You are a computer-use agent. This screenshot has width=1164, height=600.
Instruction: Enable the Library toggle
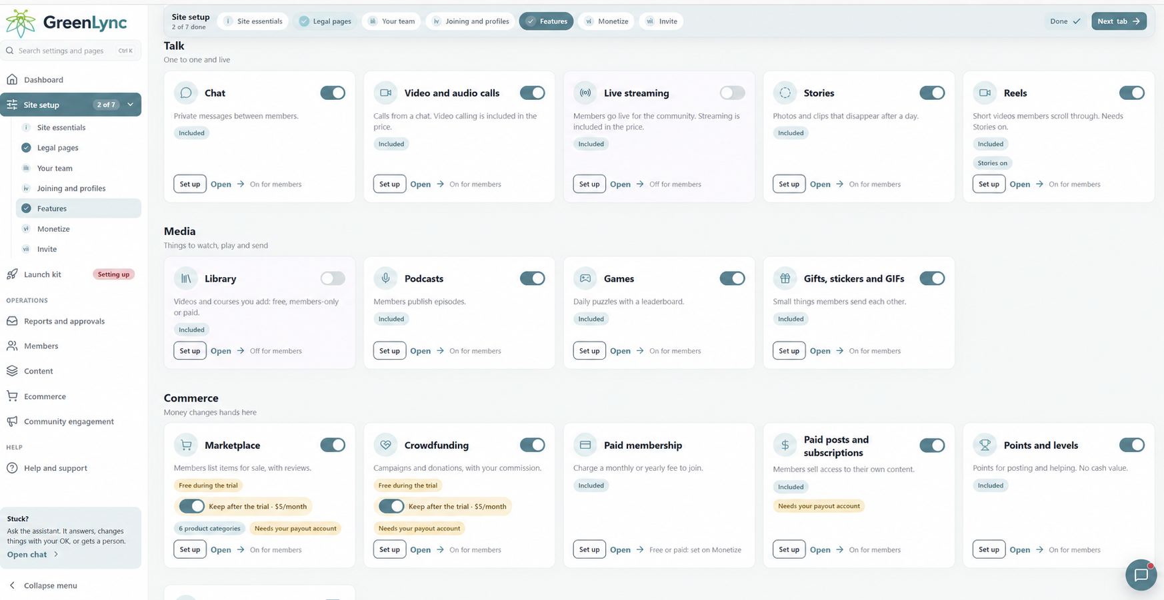[x=333, y=278]
